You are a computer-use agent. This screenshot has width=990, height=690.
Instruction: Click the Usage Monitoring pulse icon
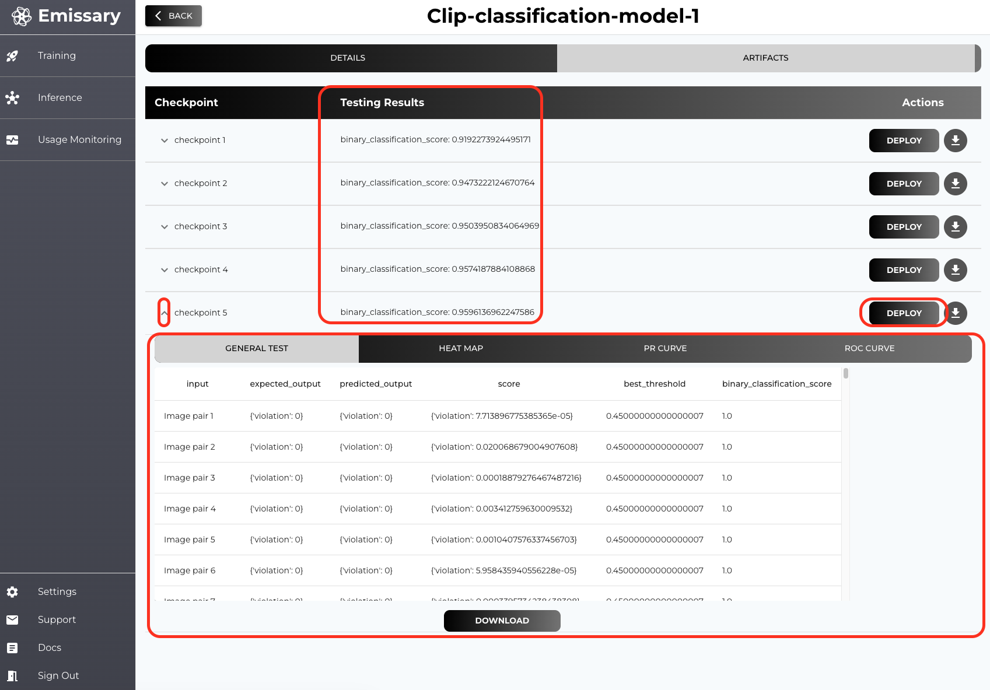pos(12,140)
